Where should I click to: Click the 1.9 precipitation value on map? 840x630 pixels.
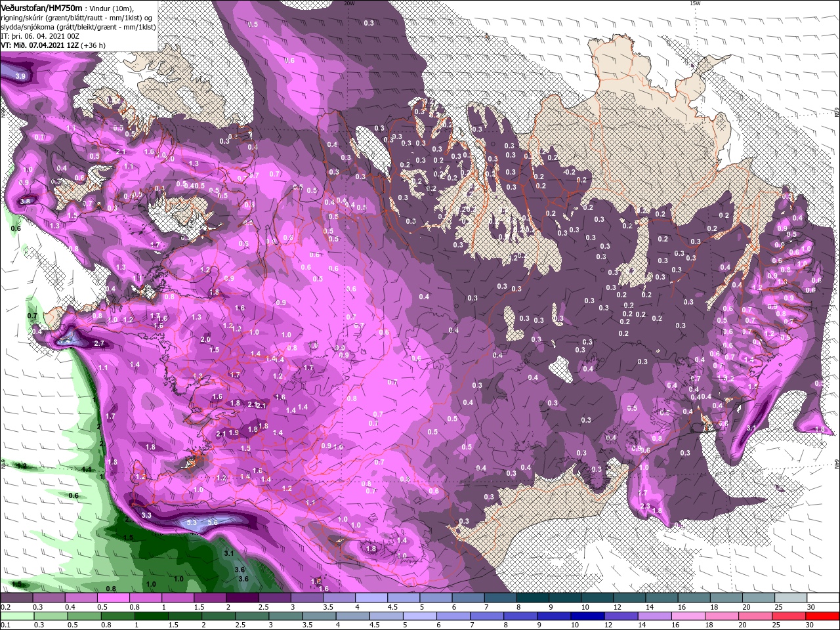point(234,432)
